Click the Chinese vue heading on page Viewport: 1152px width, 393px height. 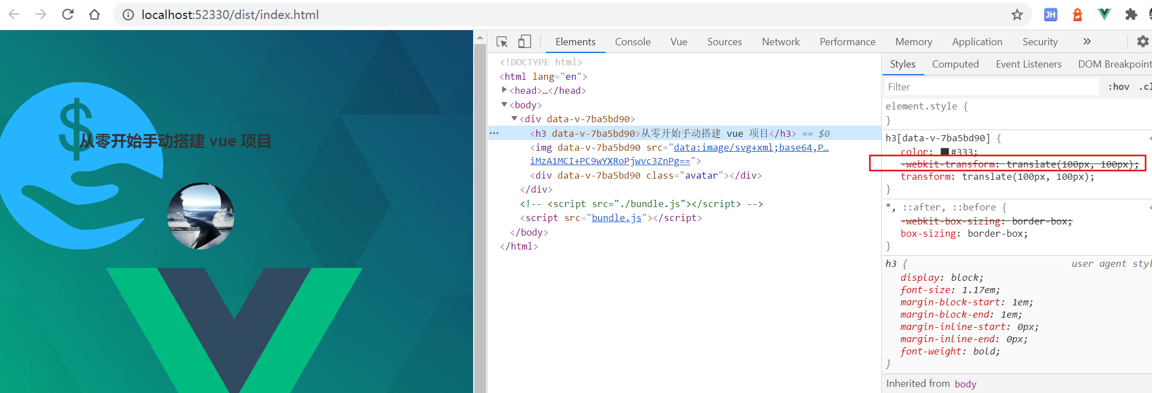point(175,141)
